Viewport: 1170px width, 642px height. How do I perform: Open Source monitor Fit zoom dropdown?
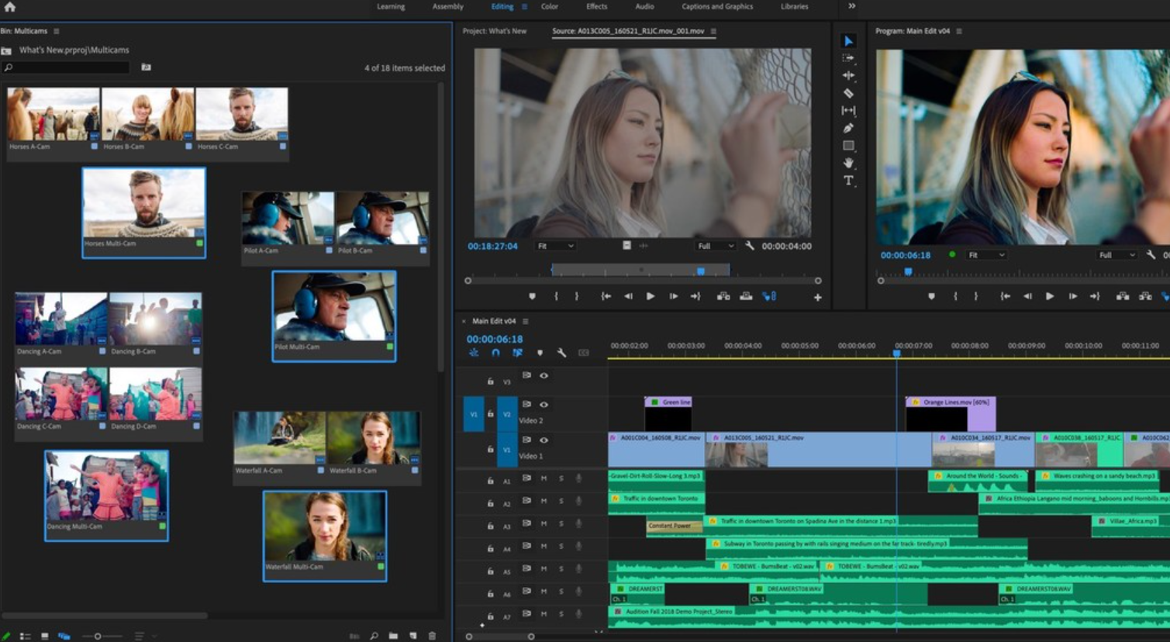pos(555,246)
